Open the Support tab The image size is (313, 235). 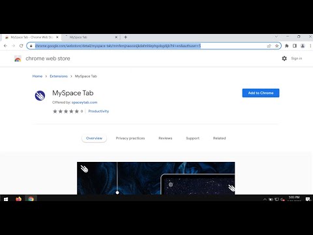[192, 138]
